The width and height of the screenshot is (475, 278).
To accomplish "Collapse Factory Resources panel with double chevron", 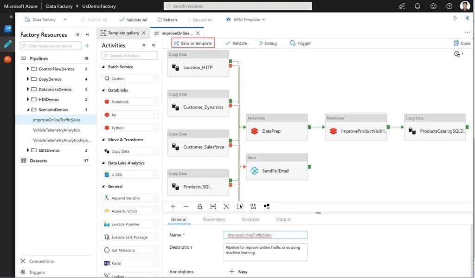I will (88, 34).
